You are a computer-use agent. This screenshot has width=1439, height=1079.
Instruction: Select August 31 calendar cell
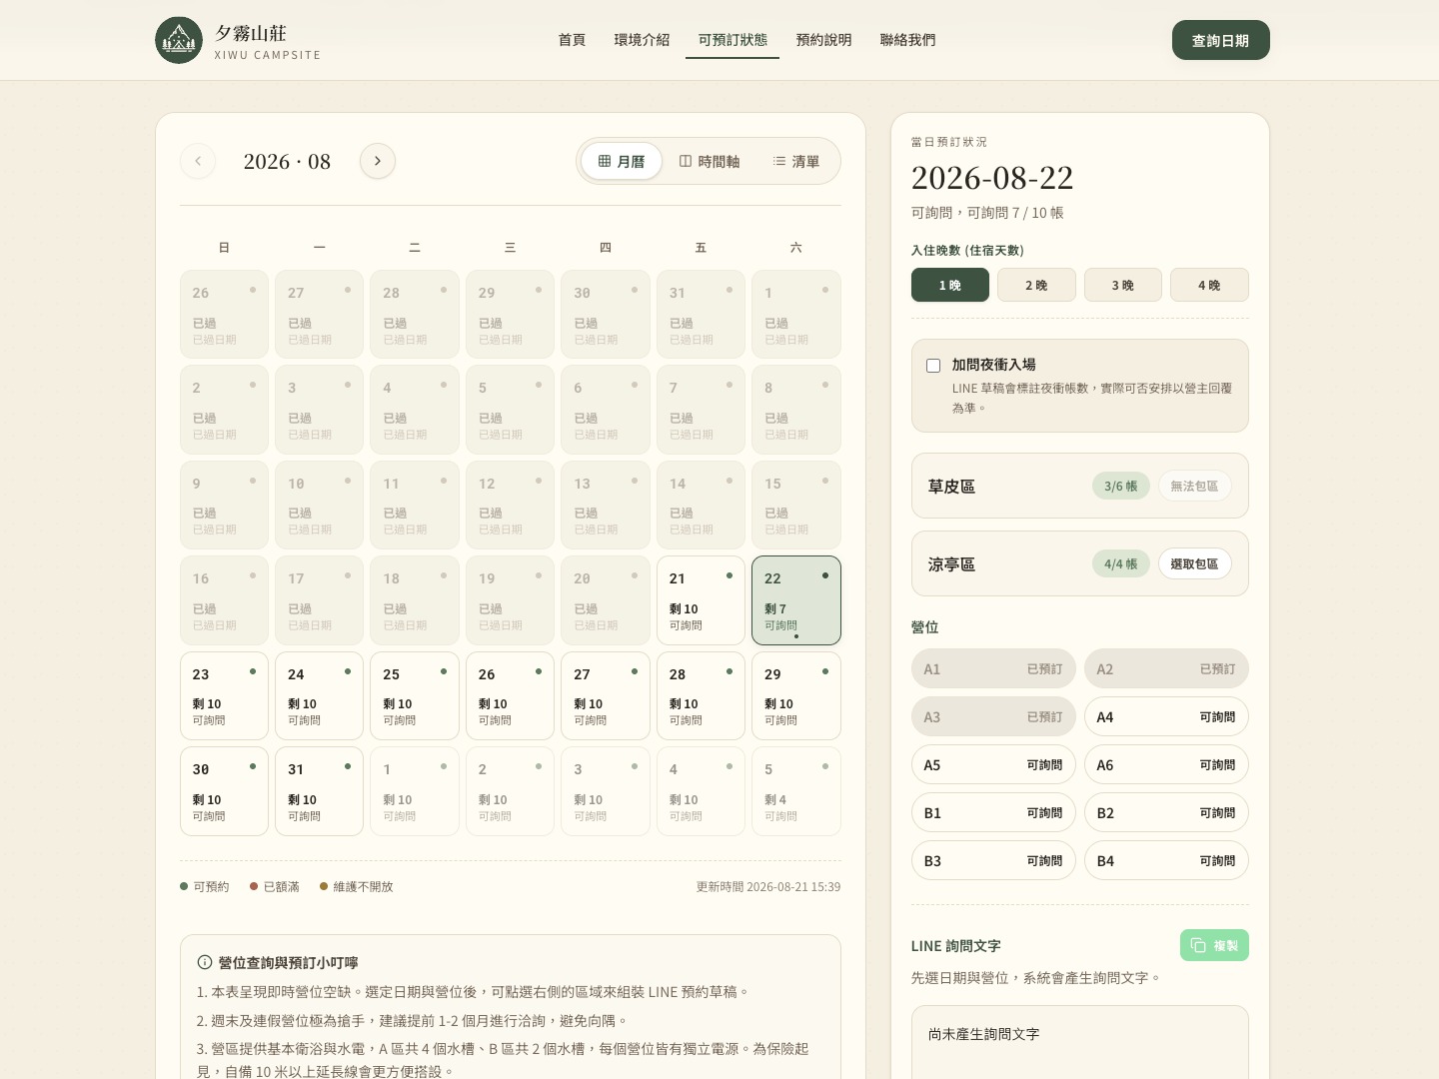[x=319, y=791]
